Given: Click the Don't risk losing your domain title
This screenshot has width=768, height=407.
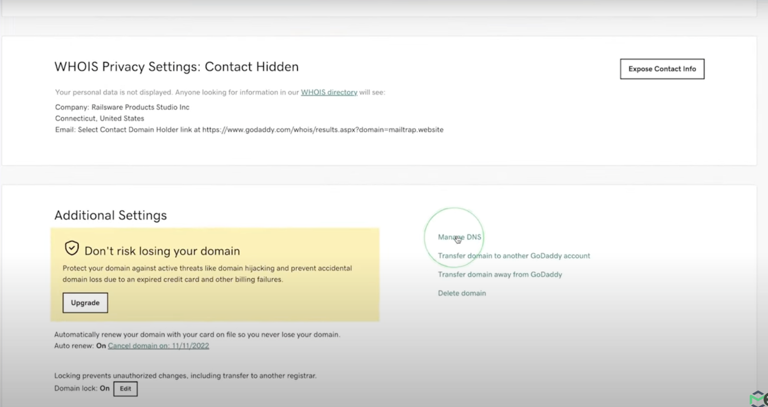Looking at the screenshot, I should 162,251.
